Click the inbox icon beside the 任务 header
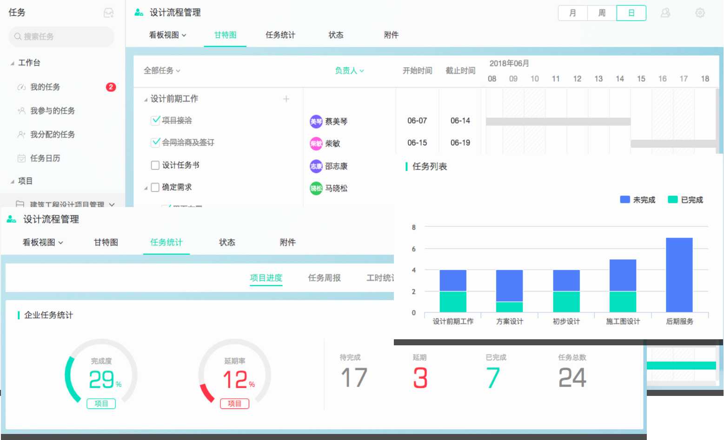The height and width of the screenshot is (440, 724). tap(108, 13)
